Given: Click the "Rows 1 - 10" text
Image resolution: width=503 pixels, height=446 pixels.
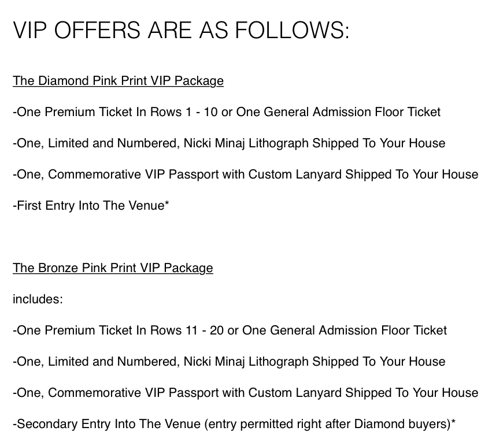Looking at the screenshot, I should tap(184, 112).
